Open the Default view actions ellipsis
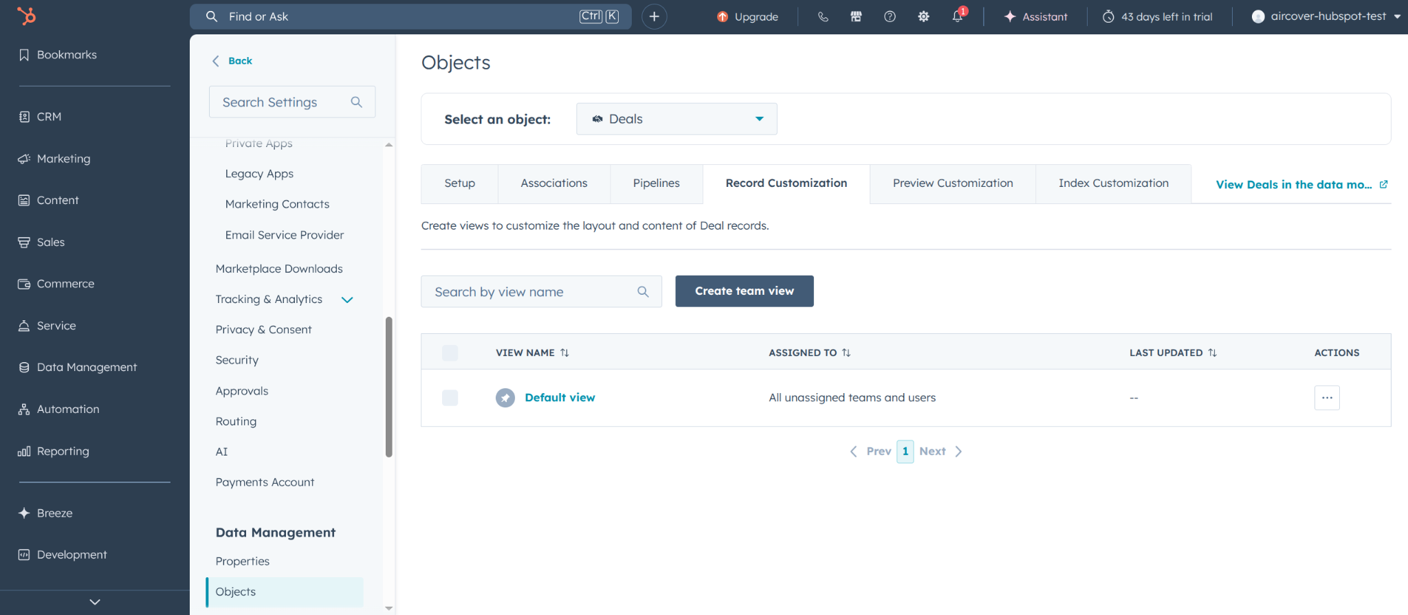 [x=1327, y=398]
